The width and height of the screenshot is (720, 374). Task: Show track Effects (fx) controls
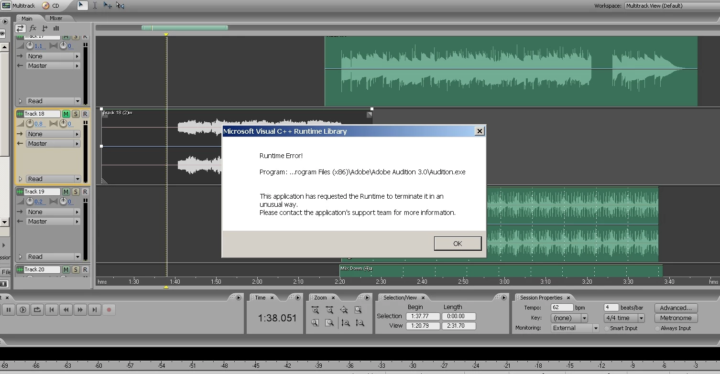click(x=33, y=29)
